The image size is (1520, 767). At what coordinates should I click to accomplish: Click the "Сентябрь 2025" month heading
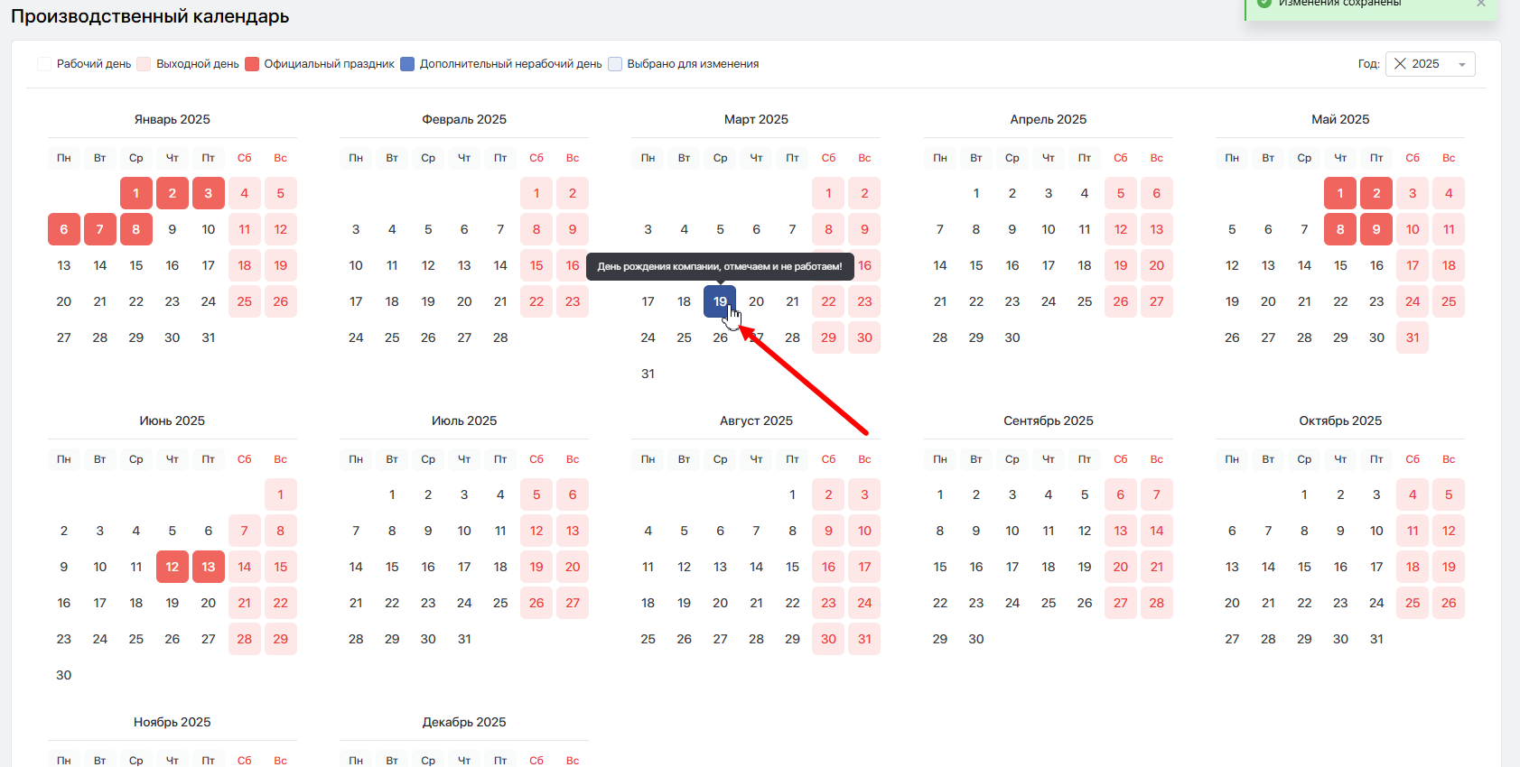coord(1048,420)
